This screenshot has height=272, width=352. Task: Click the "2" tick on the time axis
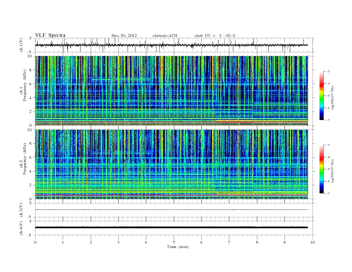point(91,242)
